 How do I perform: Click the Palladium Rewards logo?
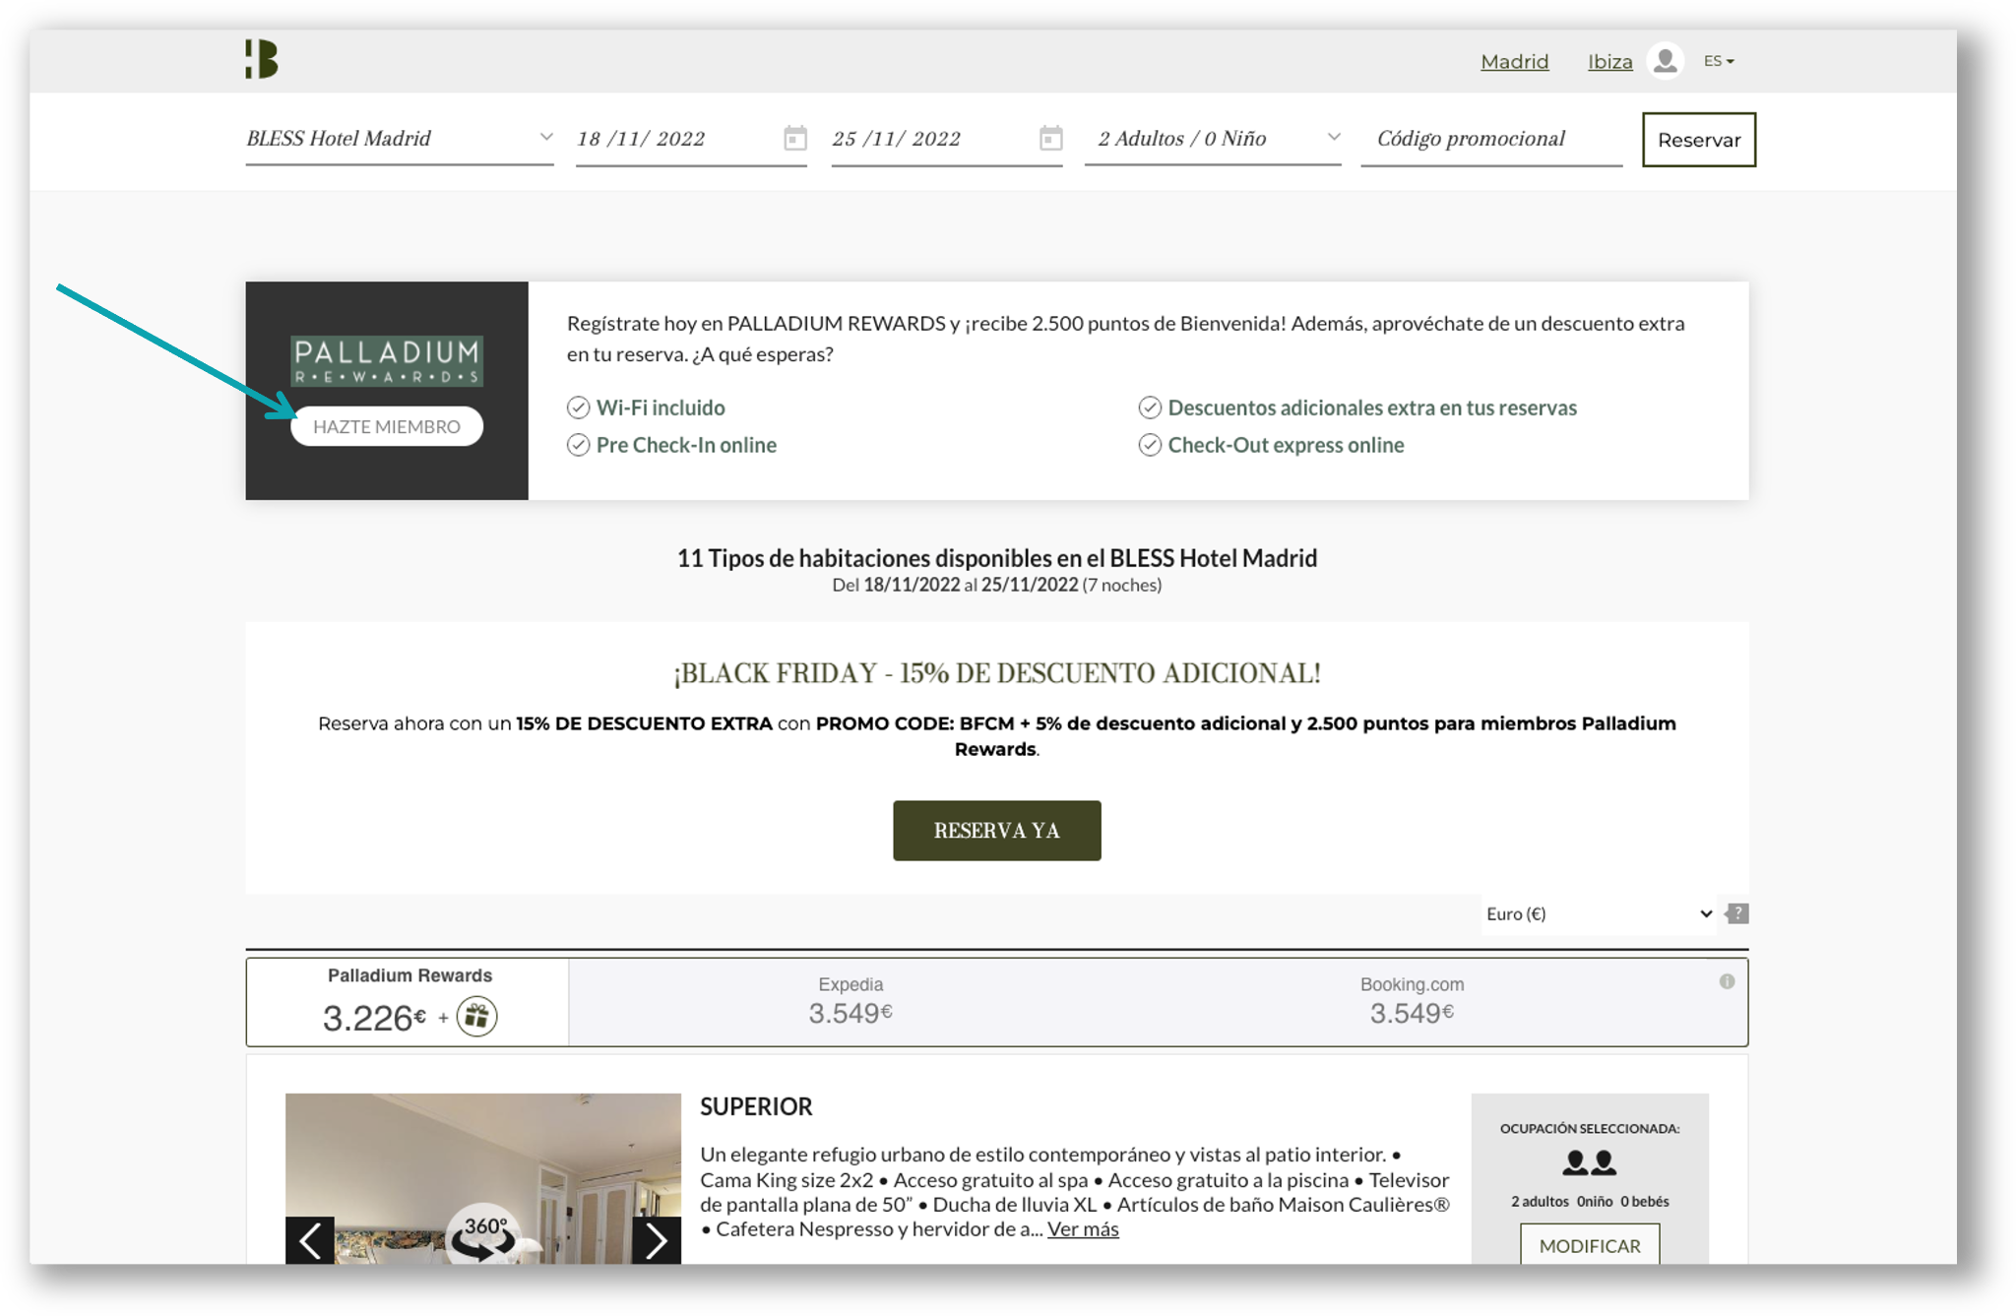click(x=387, y=361)
